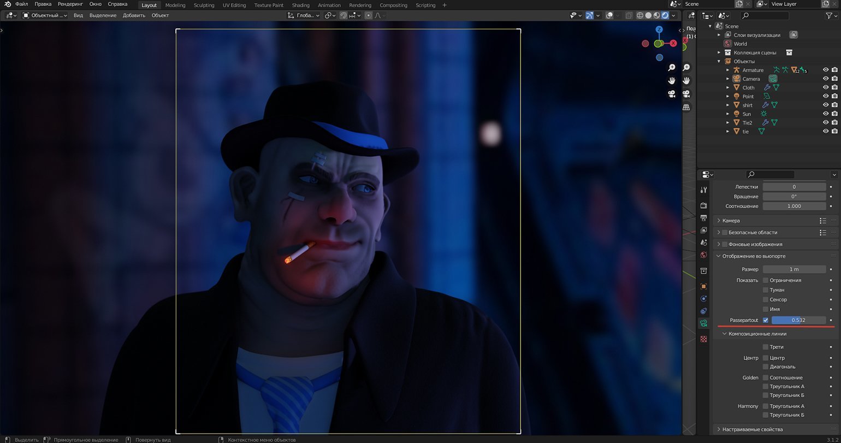
Task: Click the Blender logo icon
Action: pos(7,4)
